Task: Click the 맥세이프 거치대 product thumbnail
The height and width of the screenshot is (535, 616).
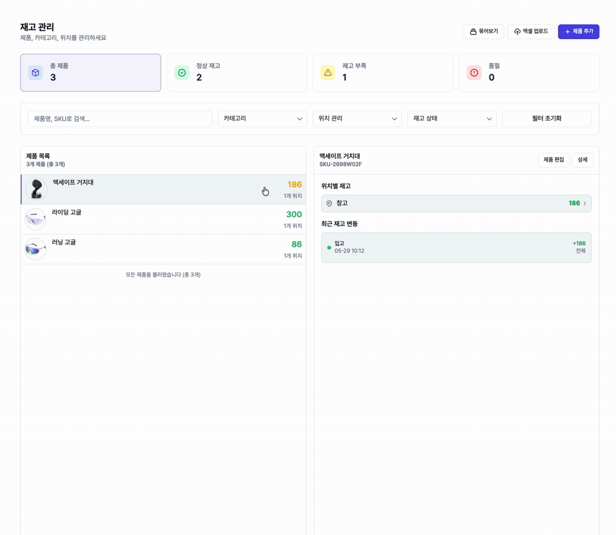Action: pyautogui.click(x=36, y=189)
